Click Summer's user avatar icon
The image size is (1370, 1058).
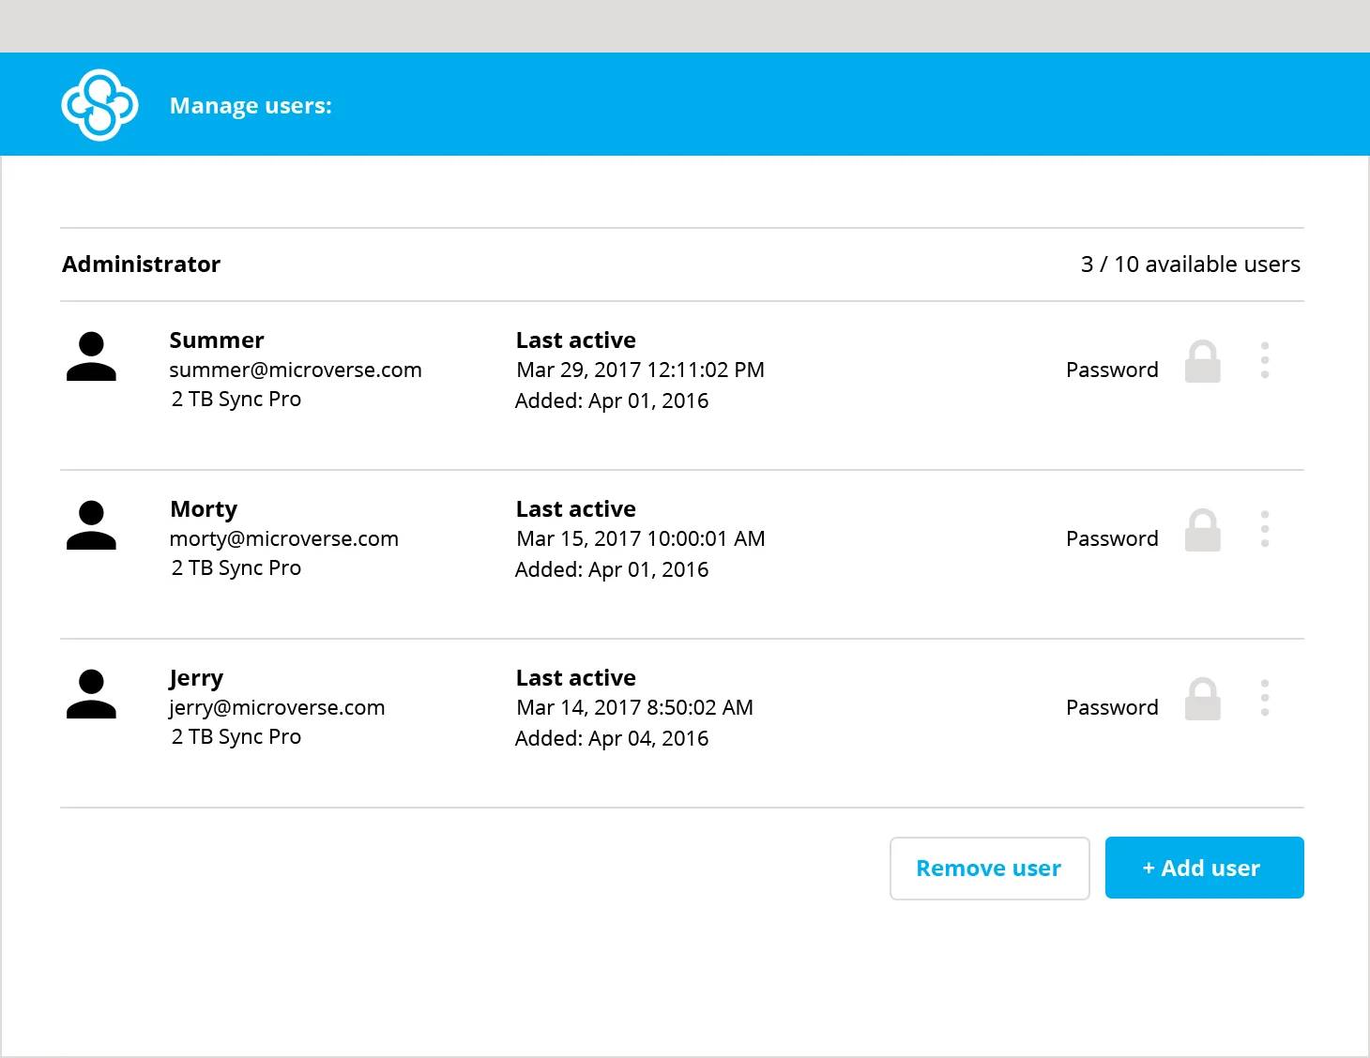91,357
